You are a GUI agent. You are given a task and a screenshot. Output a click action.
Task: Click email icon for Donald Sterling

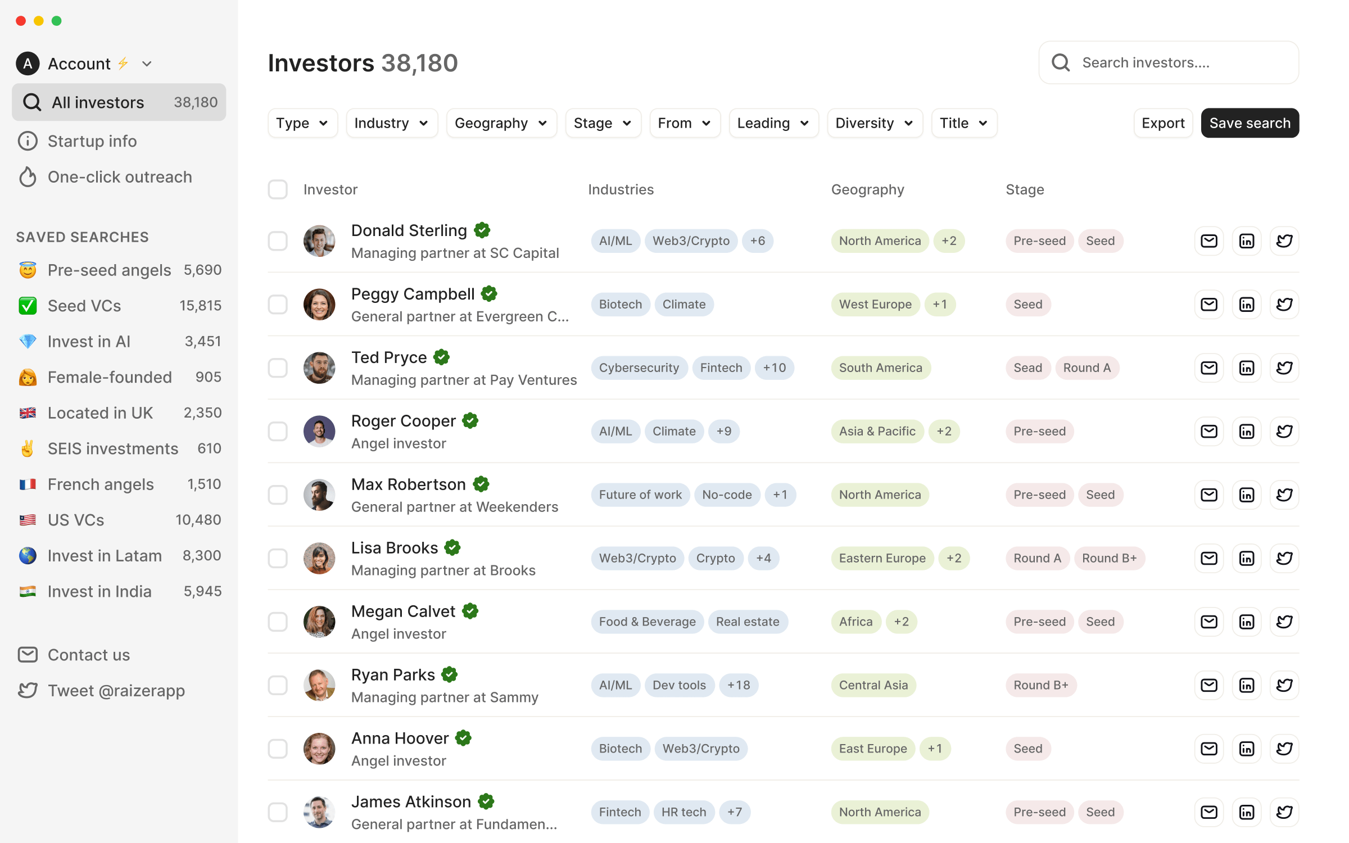pos(1208,241)
